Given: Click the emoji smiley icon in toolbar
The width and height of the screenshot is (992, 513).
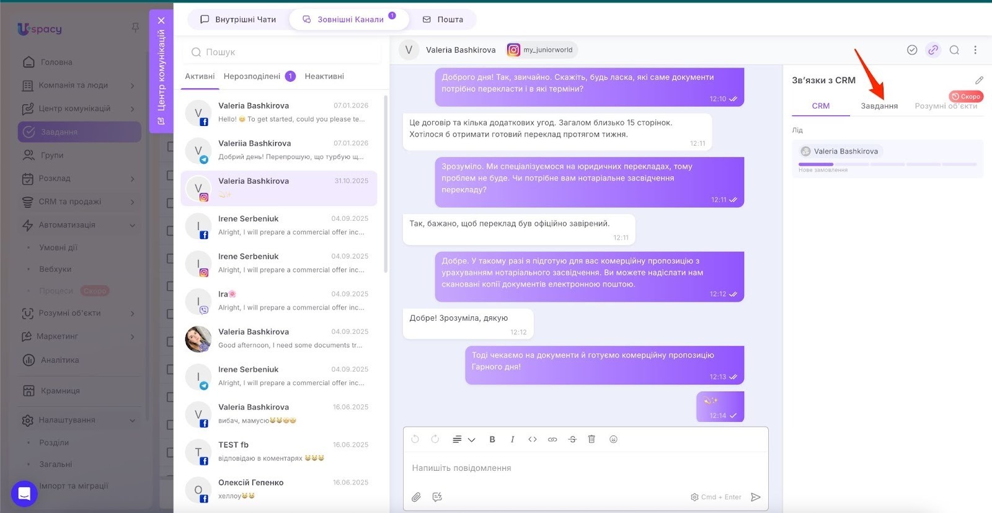Looking at the screenshot, I should point(613,439).
